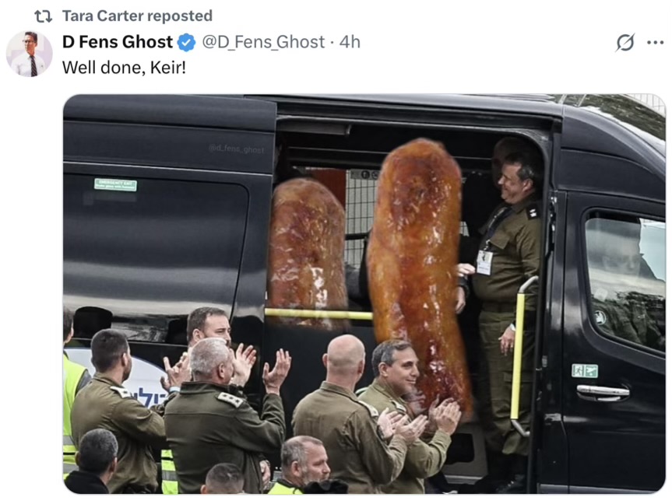Click the @d_fens_ghost watermark in image
The height and width of the screenshot is (504, 672).
(x=236, y=149)
